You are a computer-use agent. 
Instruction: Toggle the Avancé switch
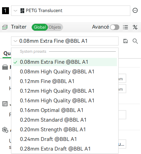click(114, 27)
